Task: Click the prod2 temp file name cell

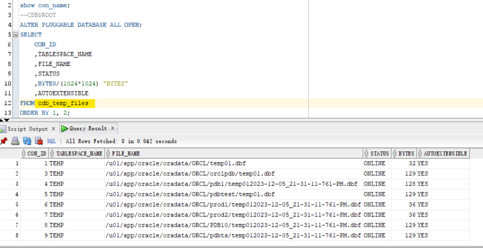Action: tap(234, 215)
